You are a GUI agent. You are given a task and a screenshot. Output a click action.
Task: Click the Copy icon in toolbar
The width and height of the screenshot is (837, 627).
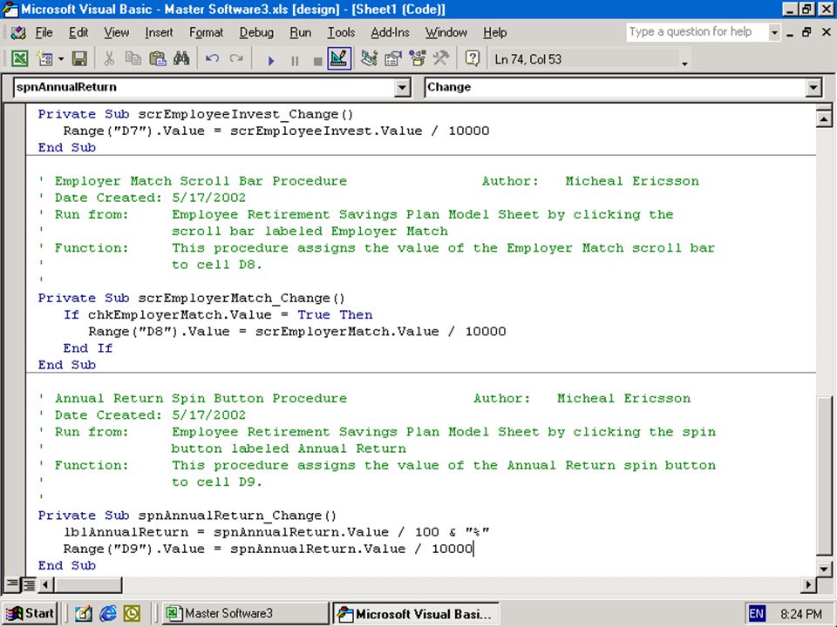click(x=133, y=58)
